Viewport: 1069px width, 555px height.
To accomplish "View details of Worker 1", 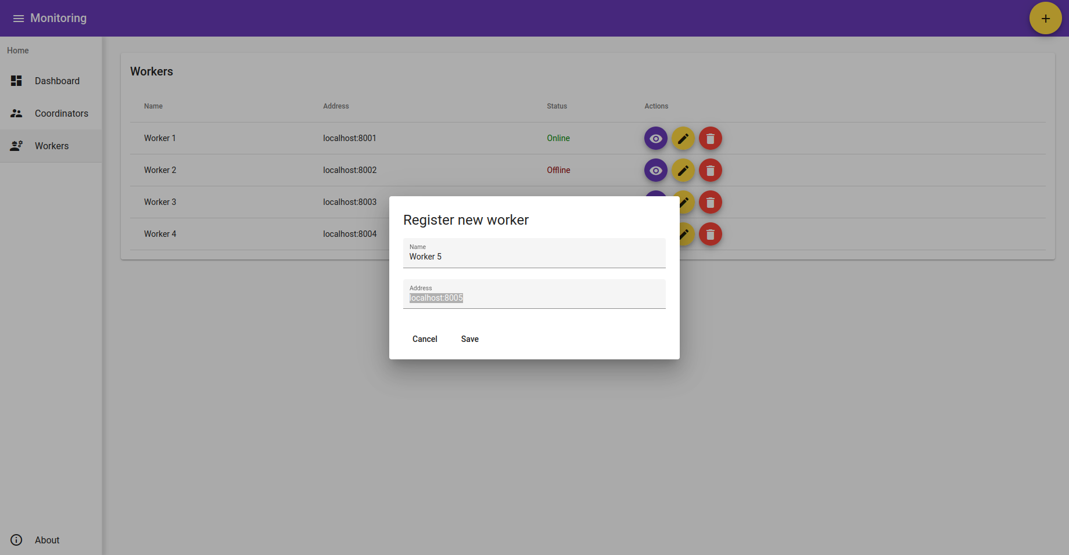I will click(x=655, y=138).
